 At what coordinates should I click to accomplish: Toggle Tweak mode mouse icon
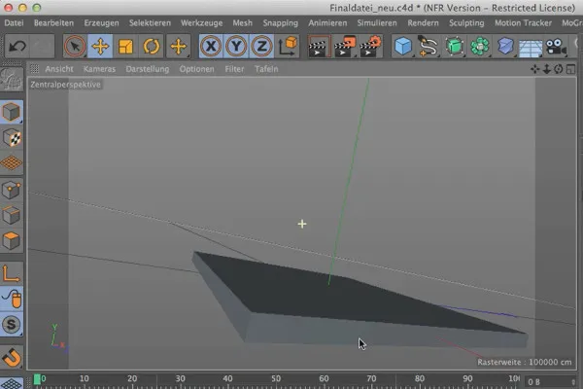[12, 299]
